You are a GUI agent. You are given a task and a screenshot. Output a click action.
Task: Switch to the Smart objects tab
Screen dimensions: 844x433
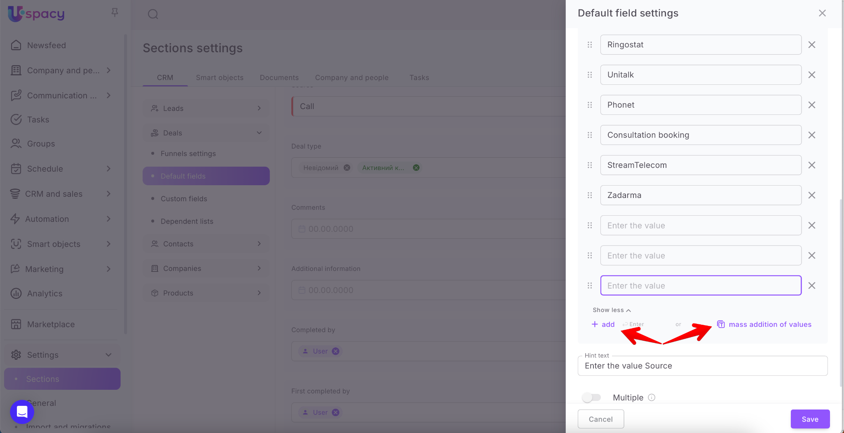219,77
